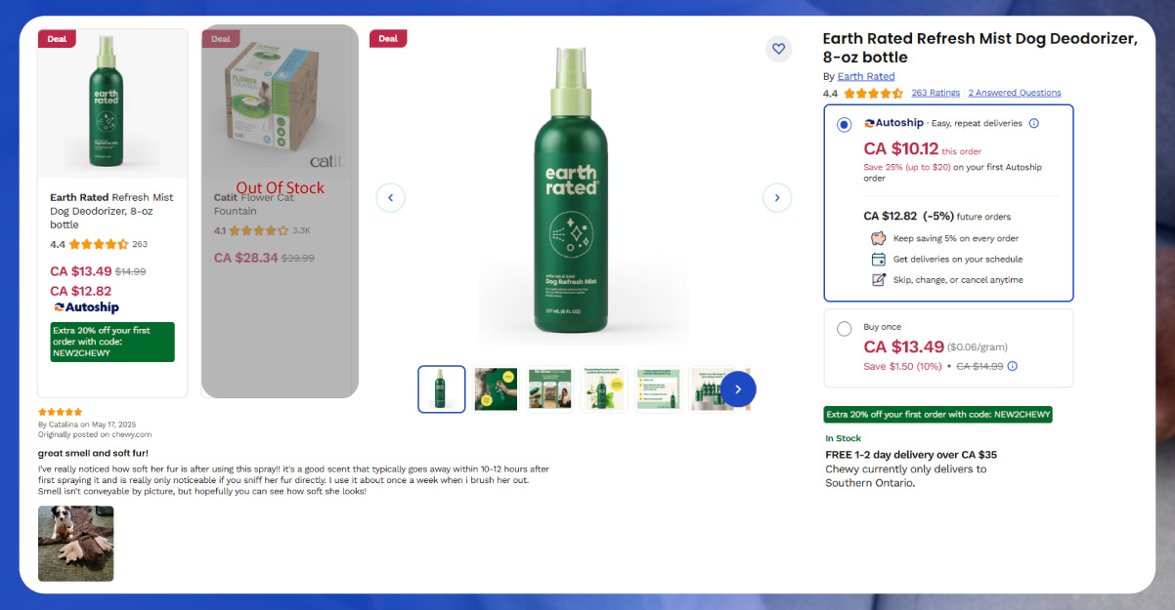Click the info icon beside CA $14.99
The width and height of the screenshot is (1175, 610).
coord(1012,366)
